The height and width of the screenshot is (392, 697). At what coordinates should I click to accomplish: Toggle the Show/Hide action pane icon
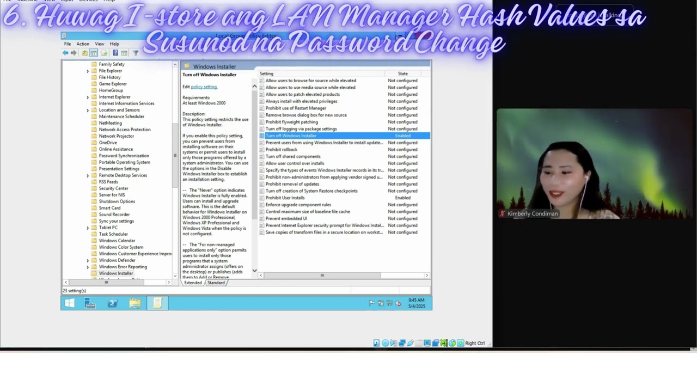[124, 53]
